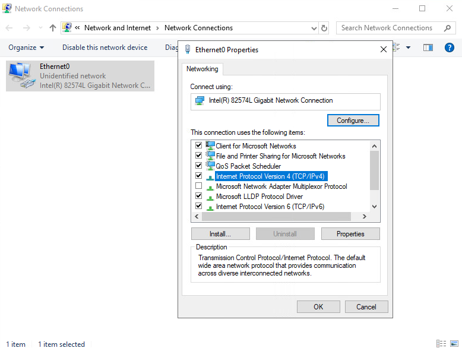Viewport: 462px width, 348px height.
Task: Uncheck Microsoft LLDP Protocol Driver checkbox
Action: (198, 195)
